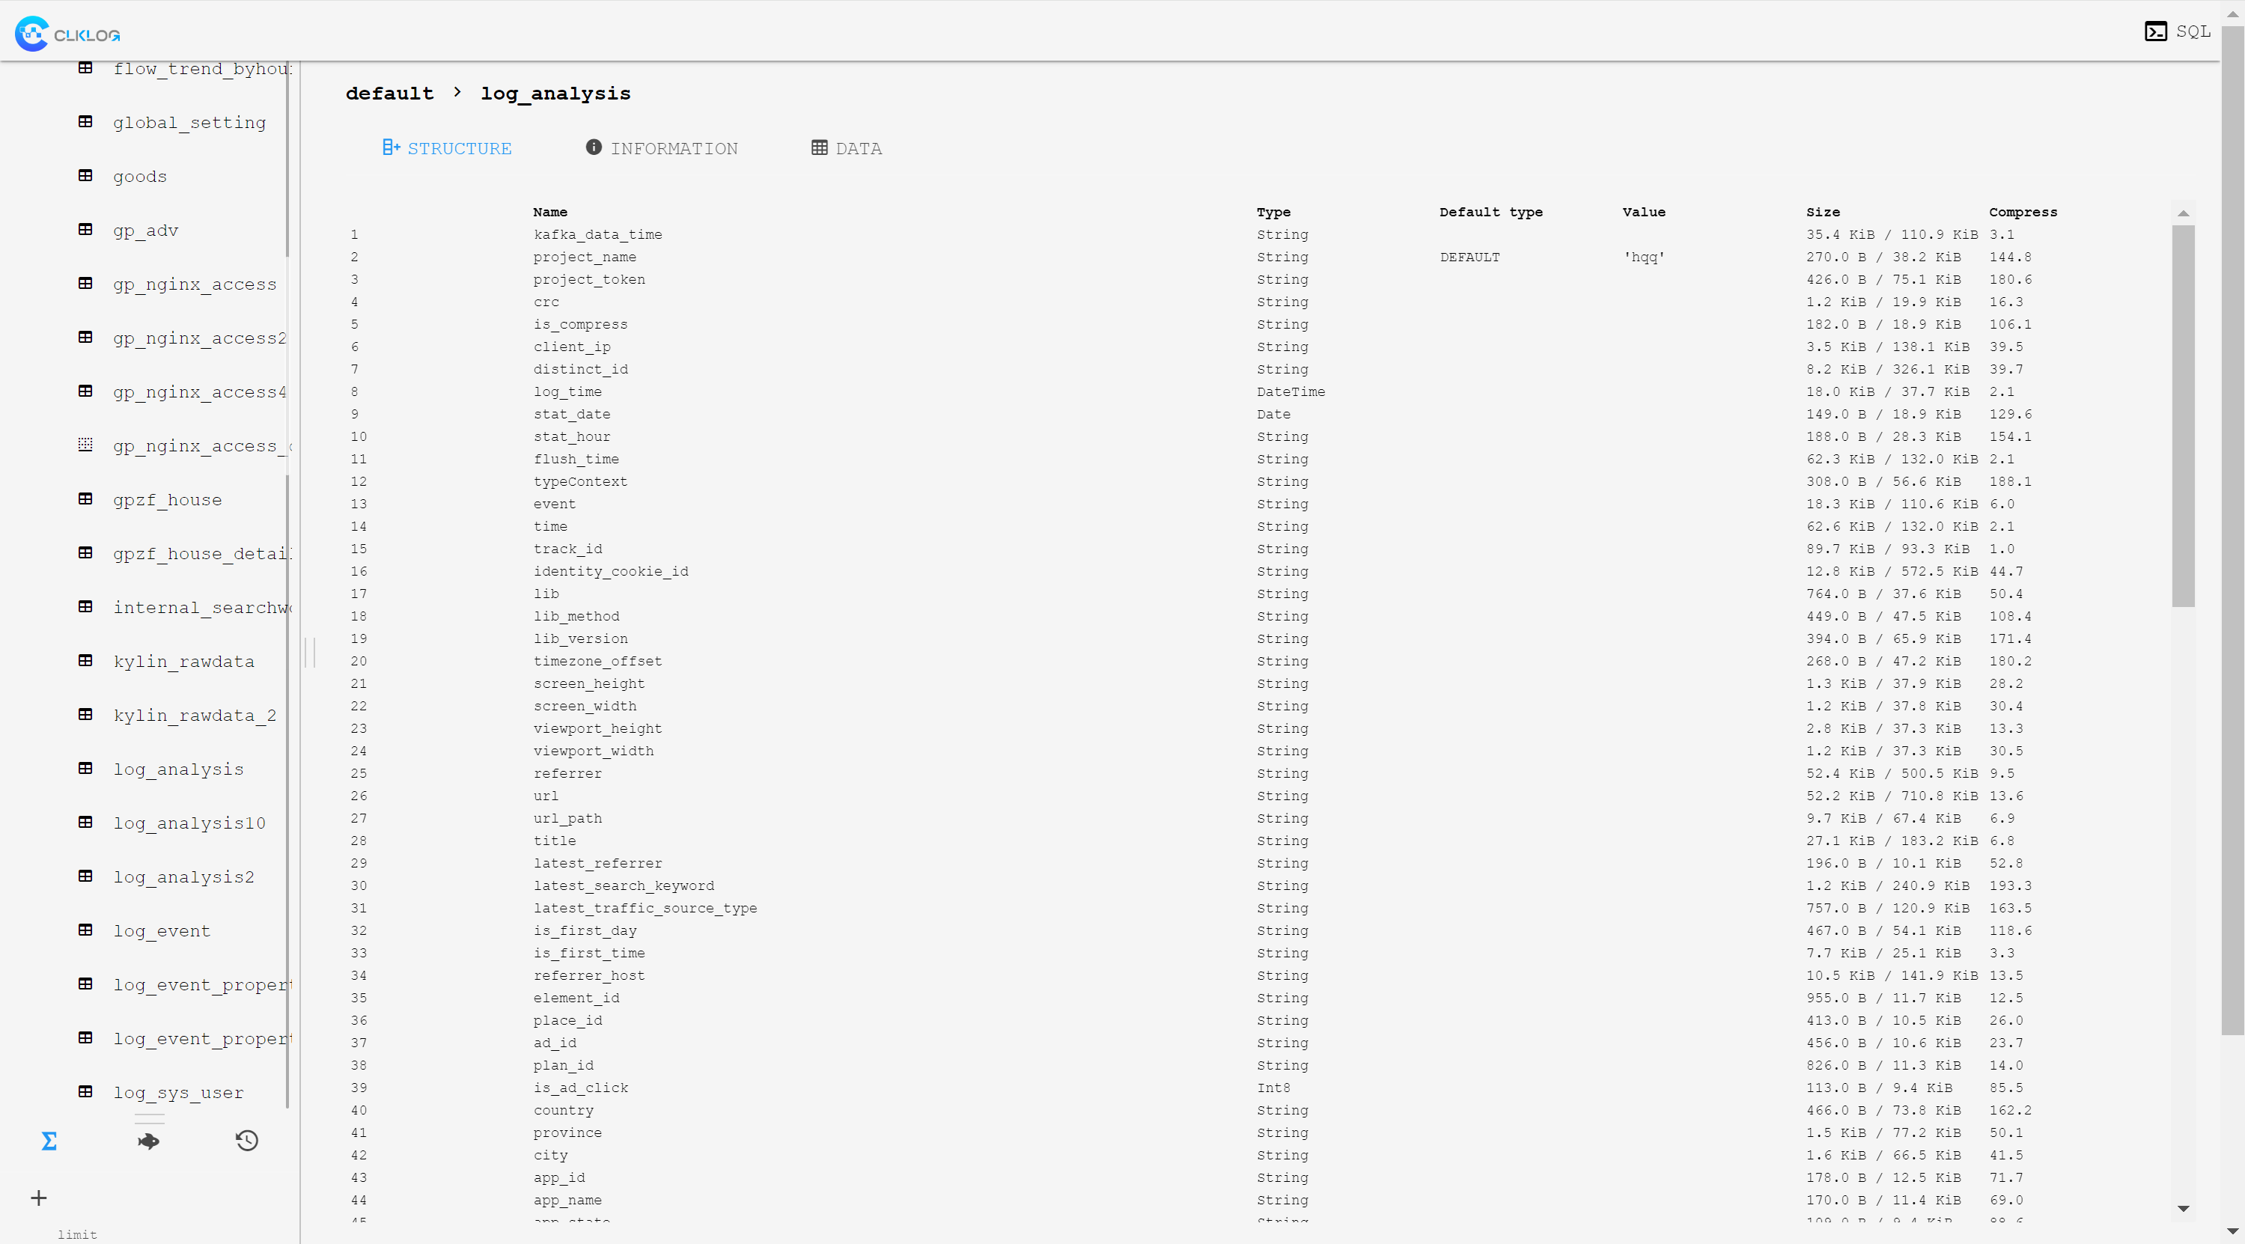This screenshot has height=1244, width=2245.
Task: Select the STRUCTURE tab
Action: pos(447,148)
